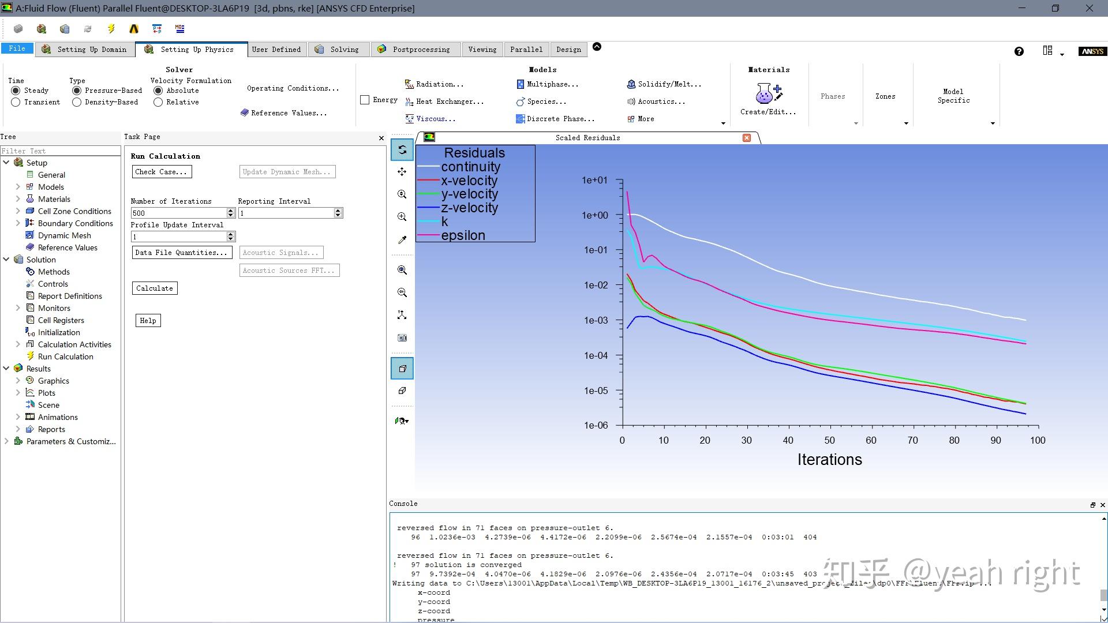Collapse the Solution tree section
The height and width of the screenshot is (623, 1108).
coord(6,260)
